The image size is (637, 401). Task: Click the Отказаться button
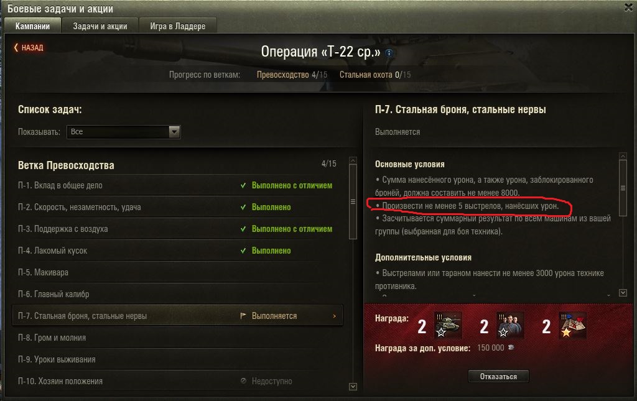[498, 376]
